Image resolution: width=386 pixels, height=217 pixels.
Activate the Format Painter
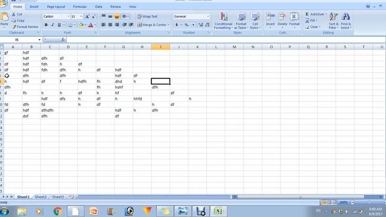tap(25, 27)
